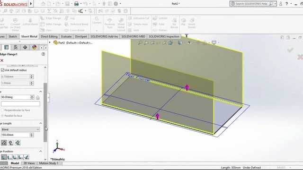Open the ConfigurationManager tab icon

[16, 47]
